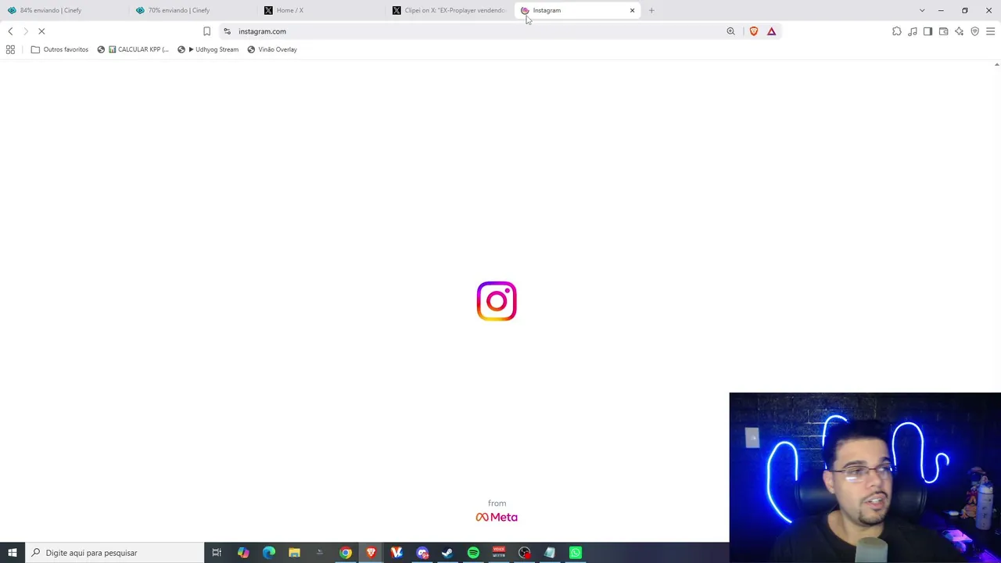Click the Instagram logo on the page
This screenshot has width=1001, height=563.
point(497,301)
